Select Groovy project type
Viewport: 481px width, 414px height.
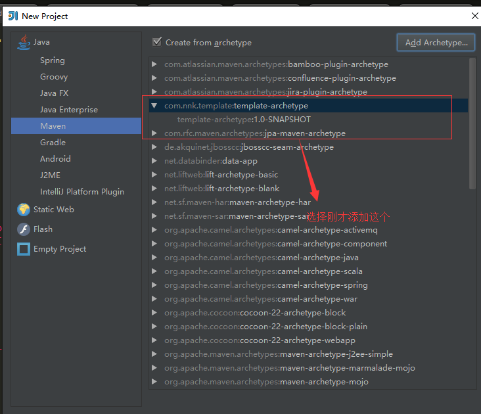coord(54,77)
